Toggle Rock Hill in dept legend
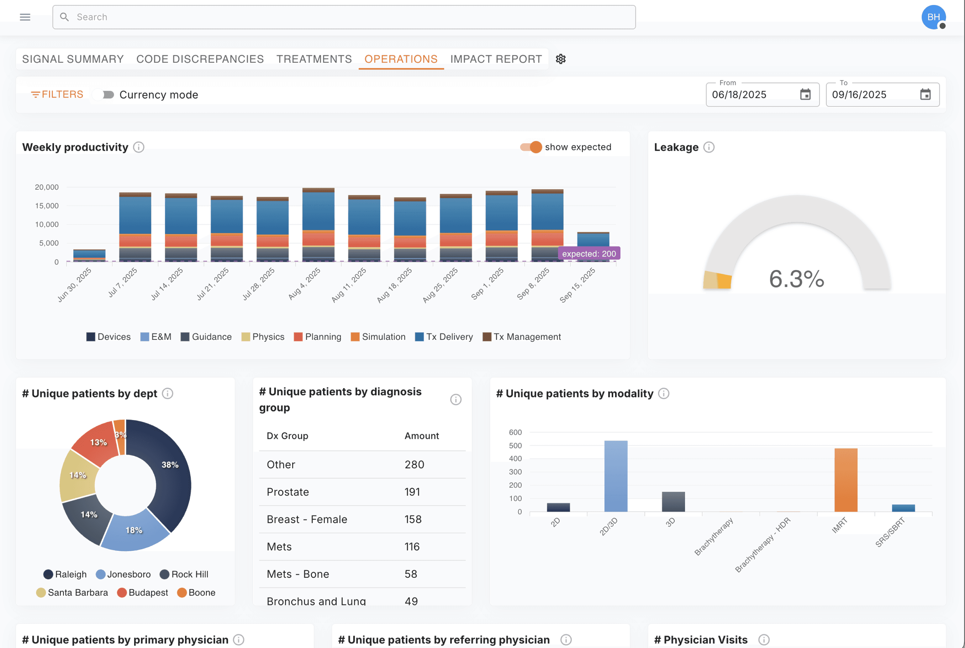The image size is (965, 648). click(x=184, y=574)
